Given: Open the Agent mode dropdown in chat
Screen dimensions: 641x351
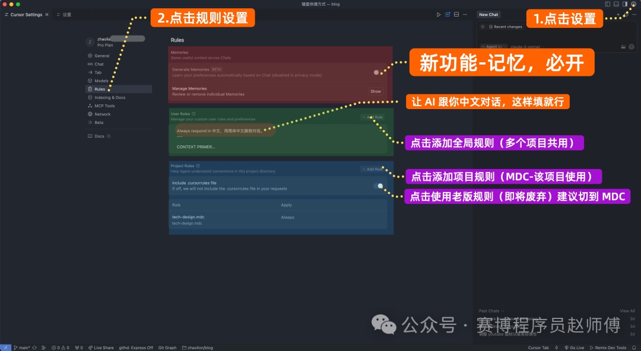Looking at the screenshot, I should pos(493,47).
